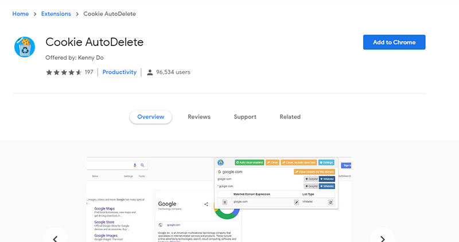Click the 197 ratings count

(89, 72)
